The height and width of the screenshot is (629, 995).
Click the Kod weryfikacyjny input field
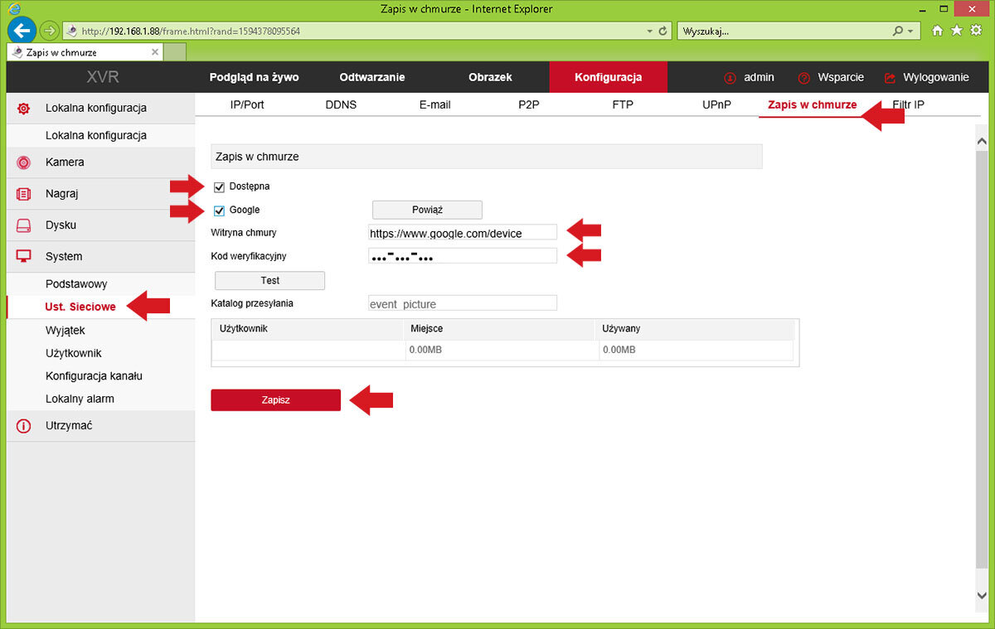point(463,256)
